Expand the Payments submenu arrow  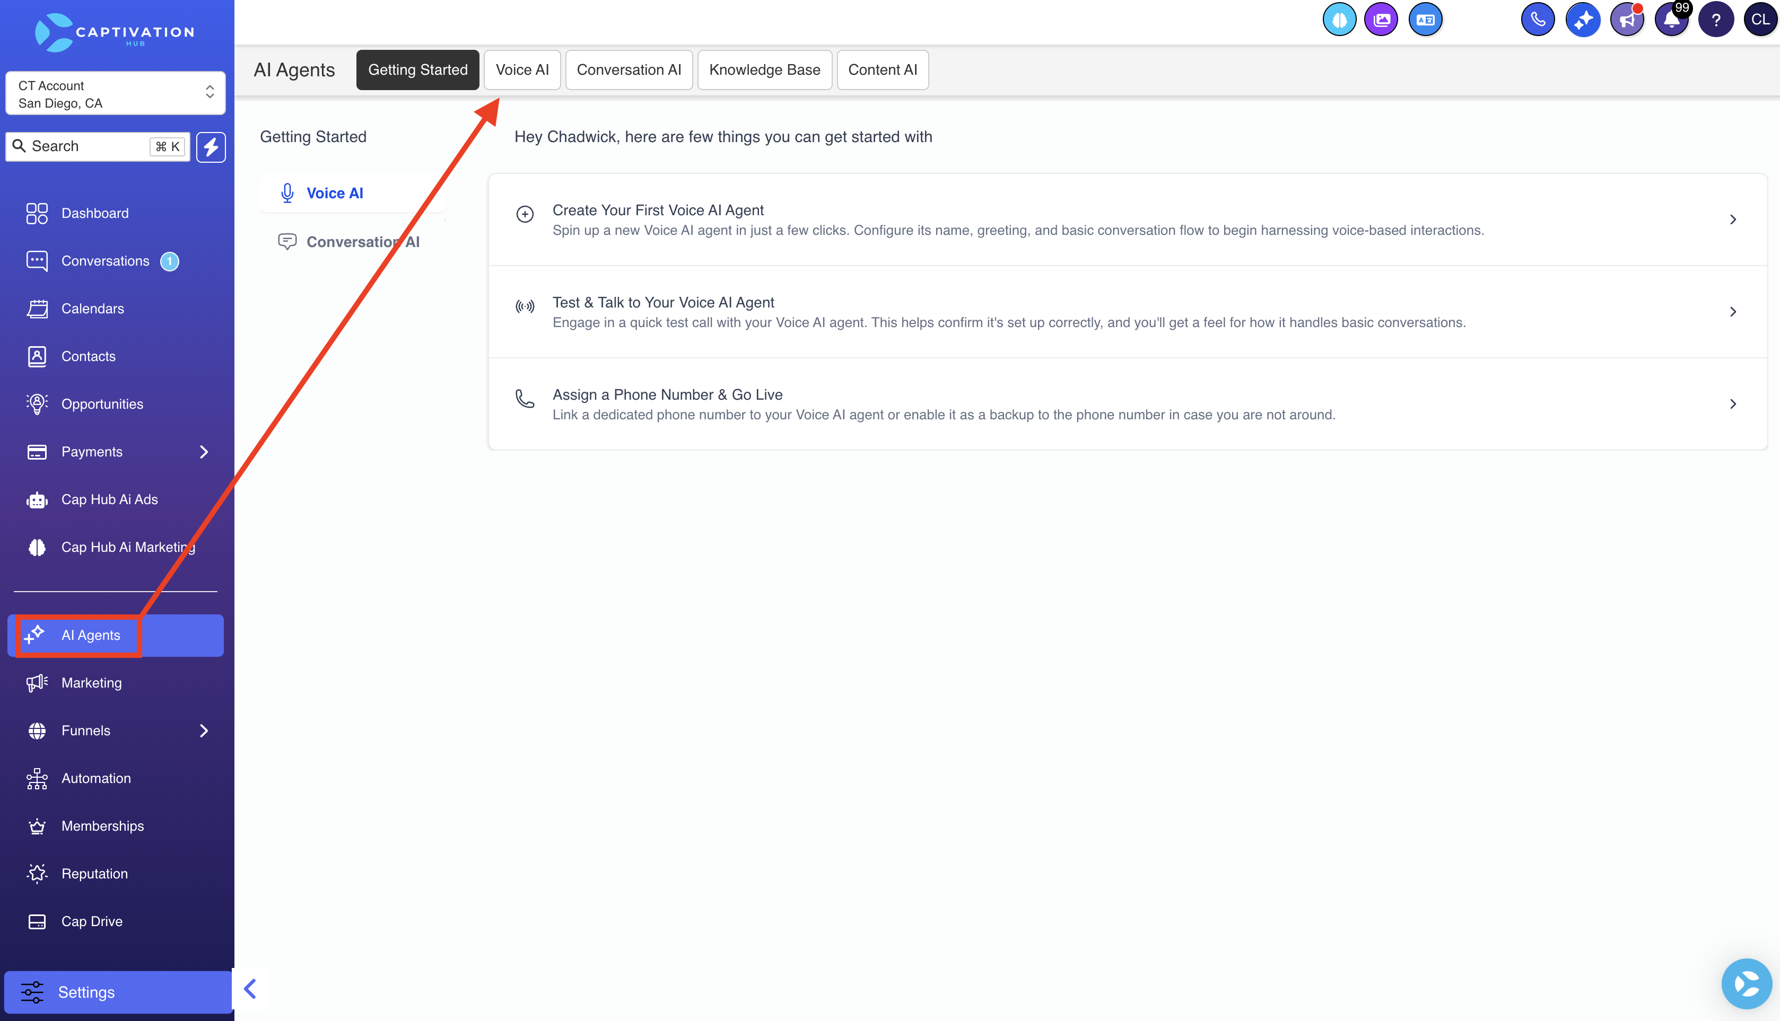[204, 452]
